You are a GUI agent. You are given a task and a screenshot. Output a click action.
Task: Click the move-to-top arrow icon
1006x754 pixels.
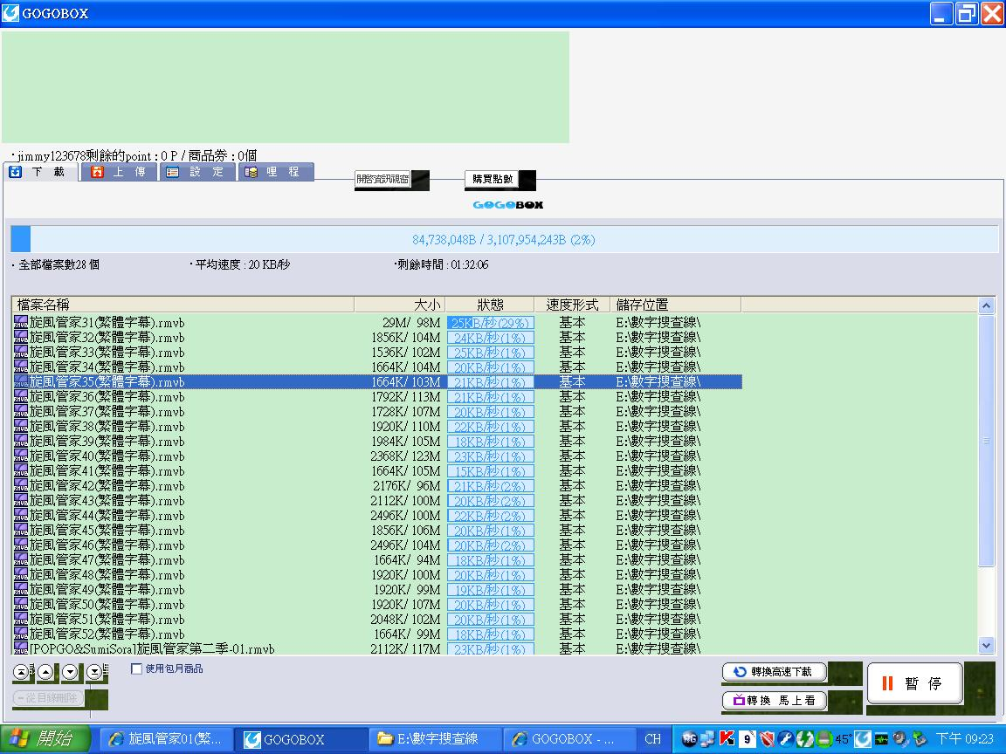[21, 672]
